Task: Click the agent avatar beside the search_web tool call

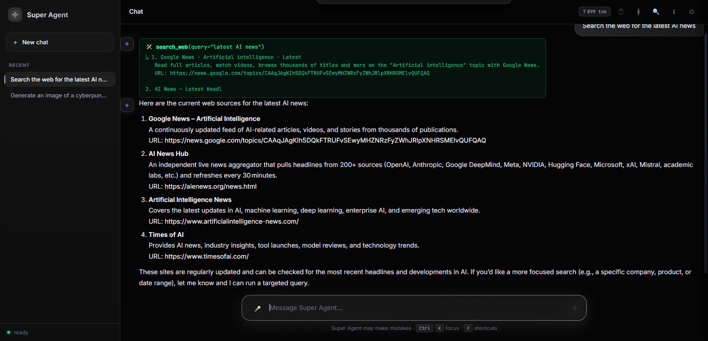Action: pyautogui.click(x=127, y=44)
